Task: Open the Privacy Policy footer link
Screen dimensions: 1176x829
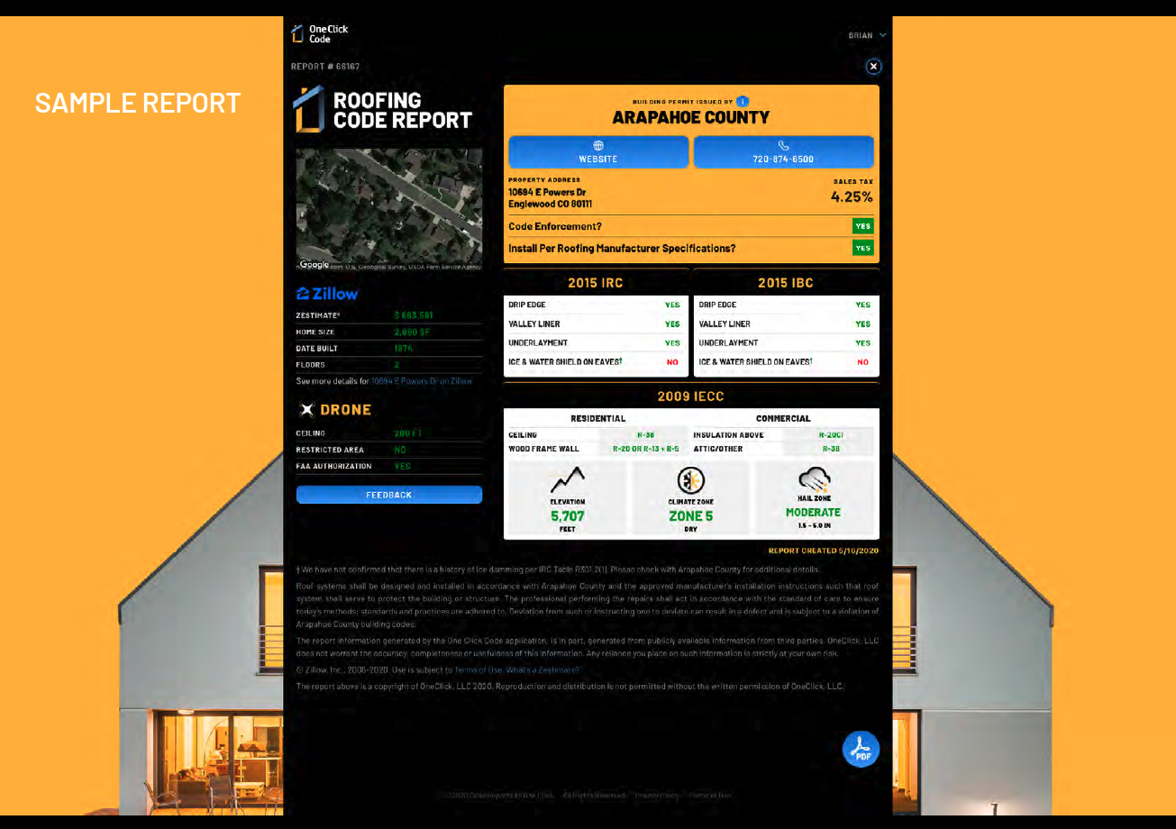Action: click(656, 796)
